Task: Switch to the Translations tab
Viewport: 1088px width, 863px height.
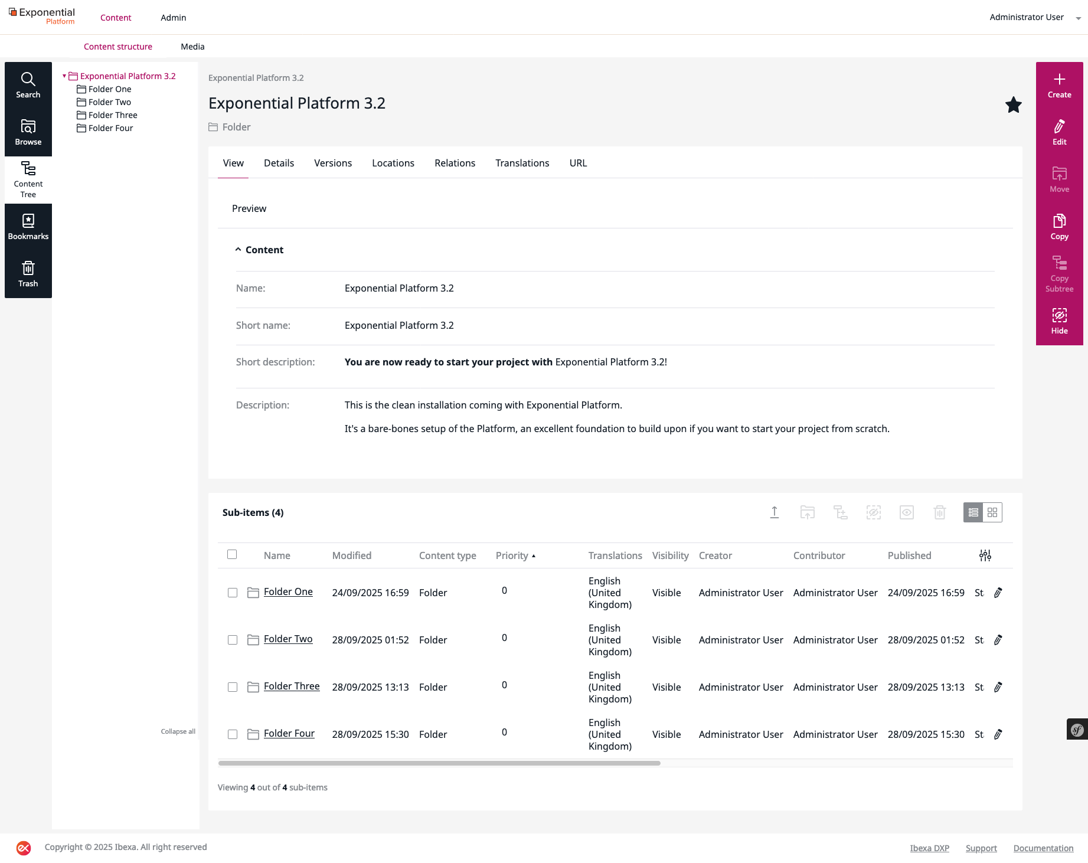Action: 522,163
